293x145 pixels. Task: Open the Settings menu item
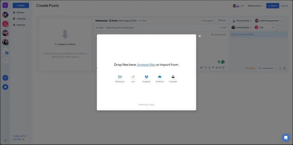coord(19,25)
